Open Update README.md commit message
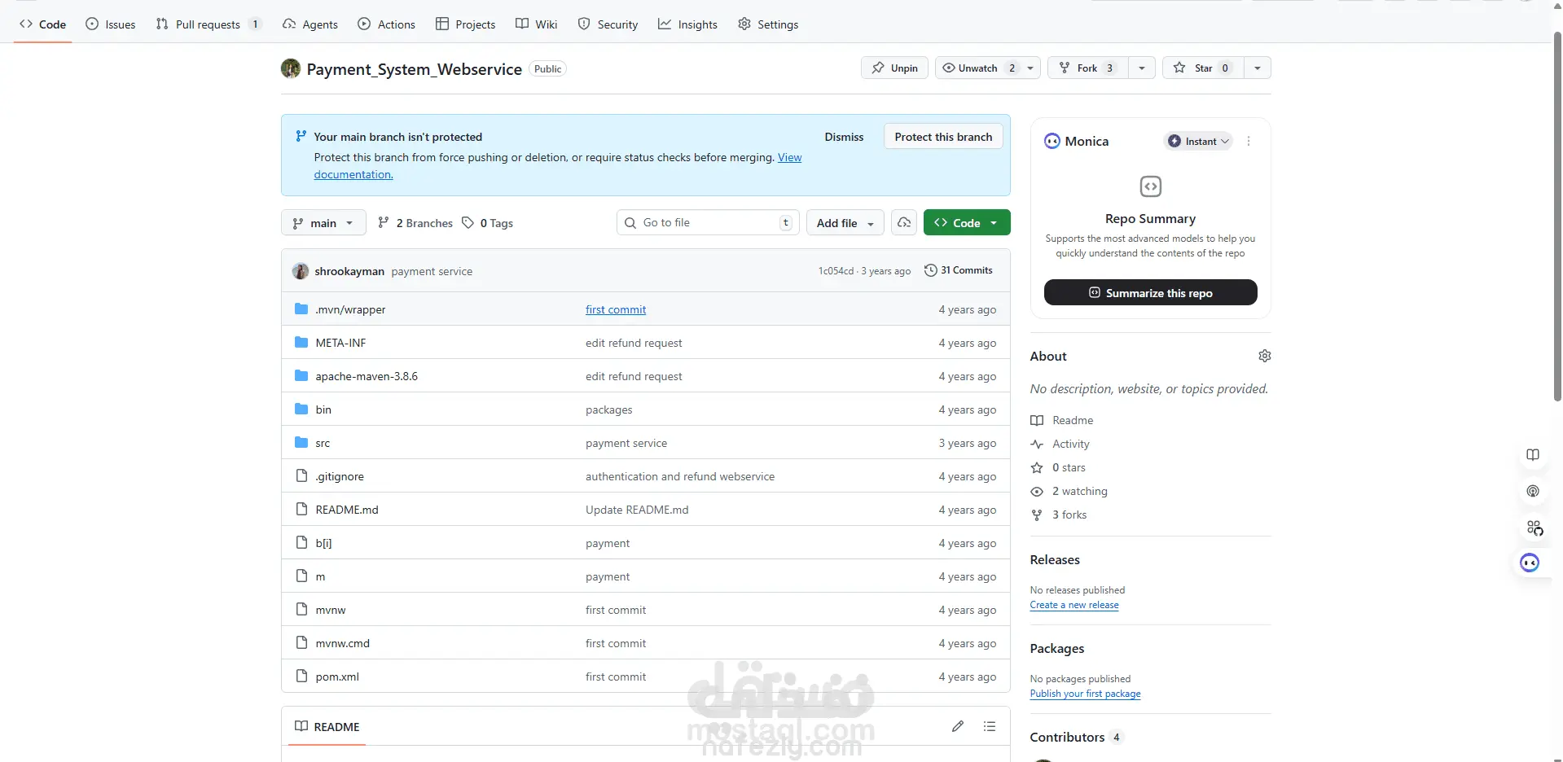The width and height of the screenshot is (1563, 762). point(637,510)
